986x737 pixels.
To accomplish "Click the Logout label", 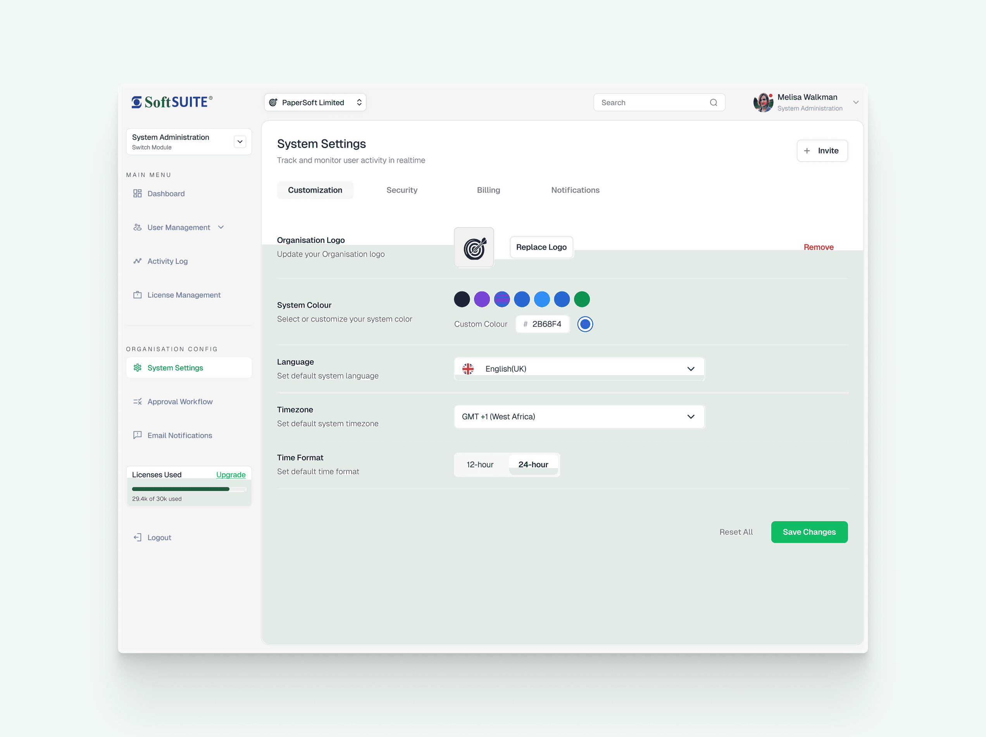I will (159, 537).
